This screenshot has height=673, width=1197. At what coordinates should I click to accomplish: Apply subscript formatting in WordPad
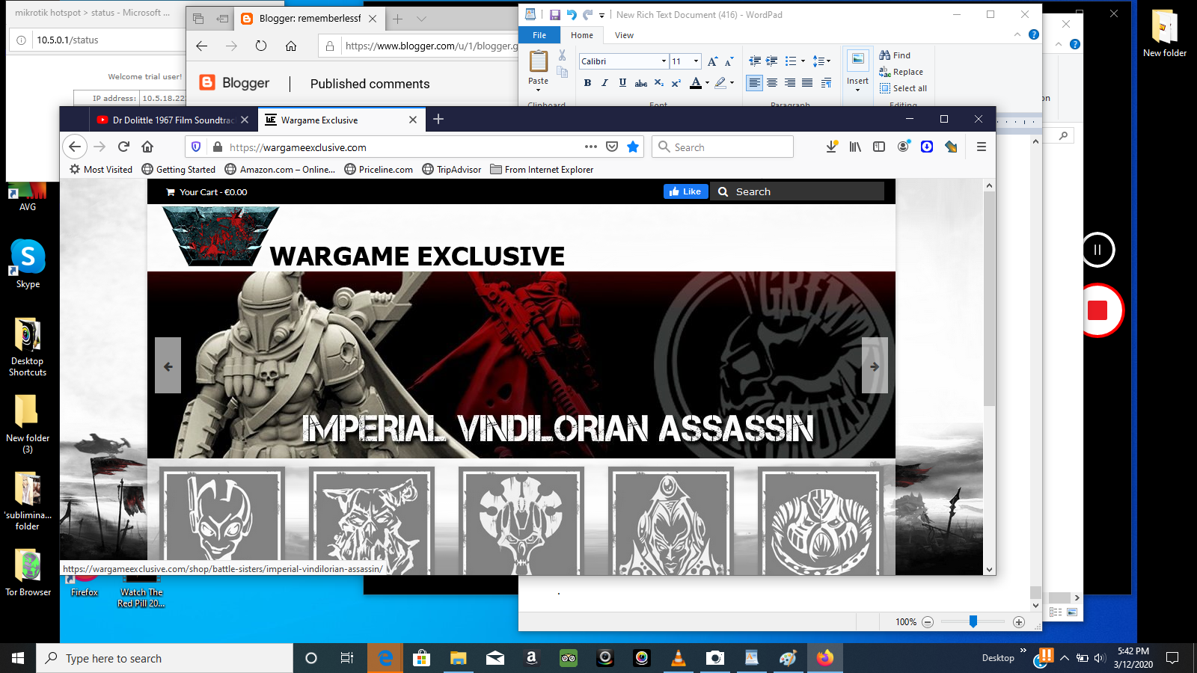[658, 83]
